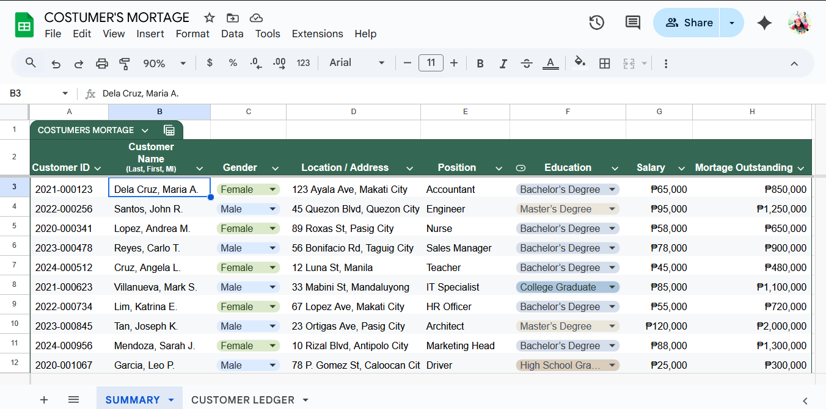Star this document as favorite
The height and width of the screenshot is (409, 826).
[x=210, y=18]
